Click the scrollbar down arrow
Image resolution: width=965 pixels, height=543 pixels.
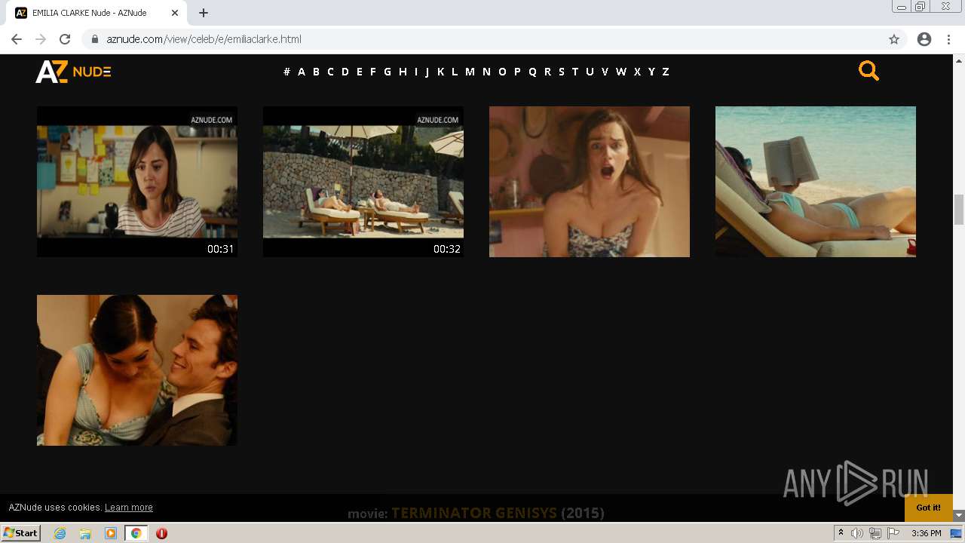[x=959, y=516]
